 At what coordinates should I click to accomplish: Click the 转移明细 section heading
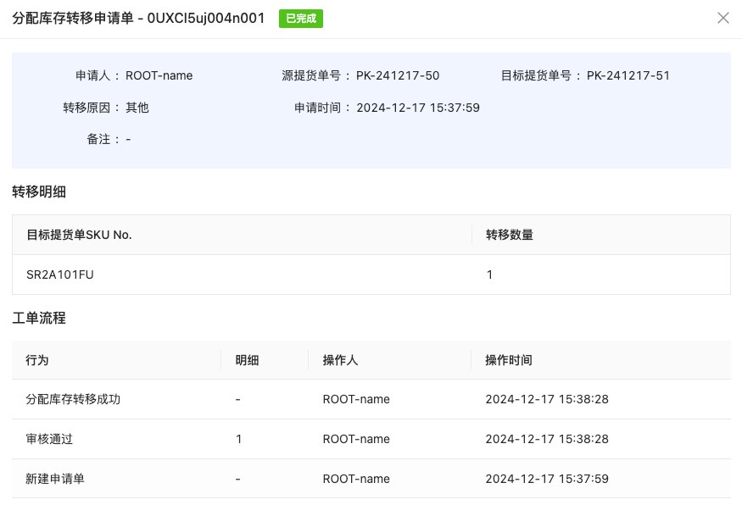pyautogui.click(x=39, y=191)
